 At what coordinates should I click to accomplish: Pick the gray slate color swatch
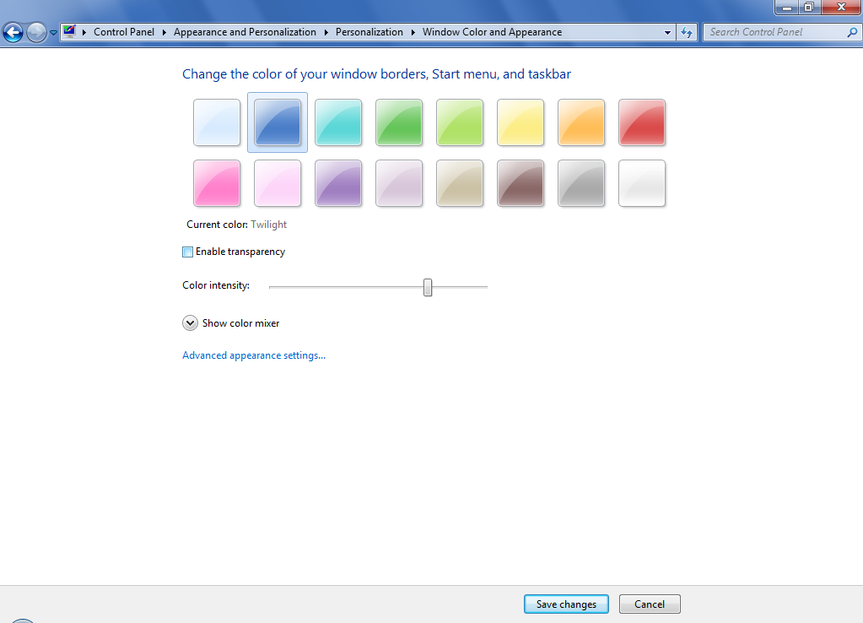(x=581, y=183)
